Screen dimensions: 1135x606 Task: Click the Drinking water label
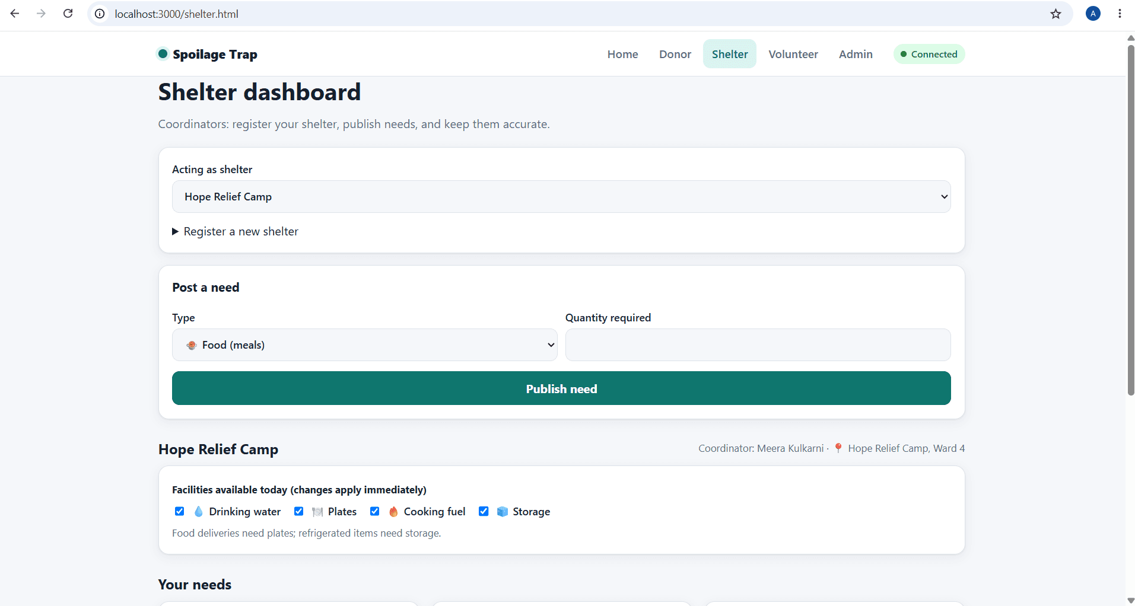pos(245,511)
